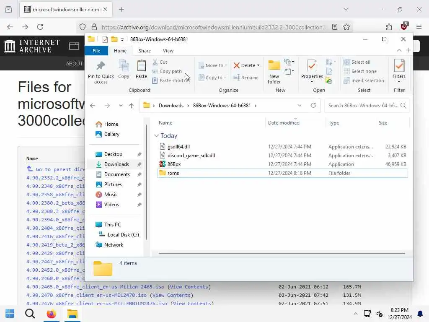Click Copy path in Clipboard group
This screenshot has height=322, width=429.
(x=167, y=71)
